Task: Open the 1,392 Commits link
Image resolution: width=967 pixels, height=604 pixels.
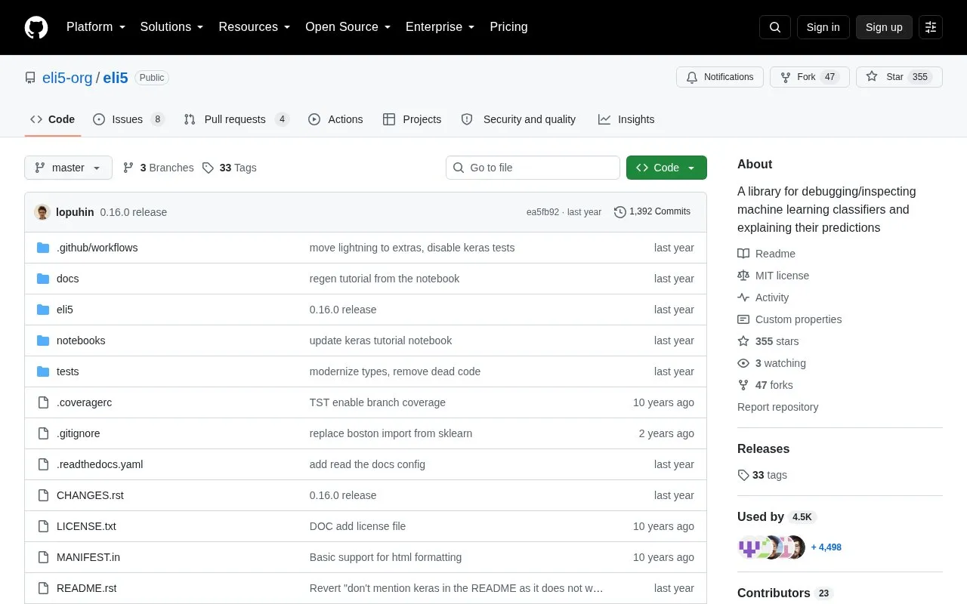Action: point(652,212)
